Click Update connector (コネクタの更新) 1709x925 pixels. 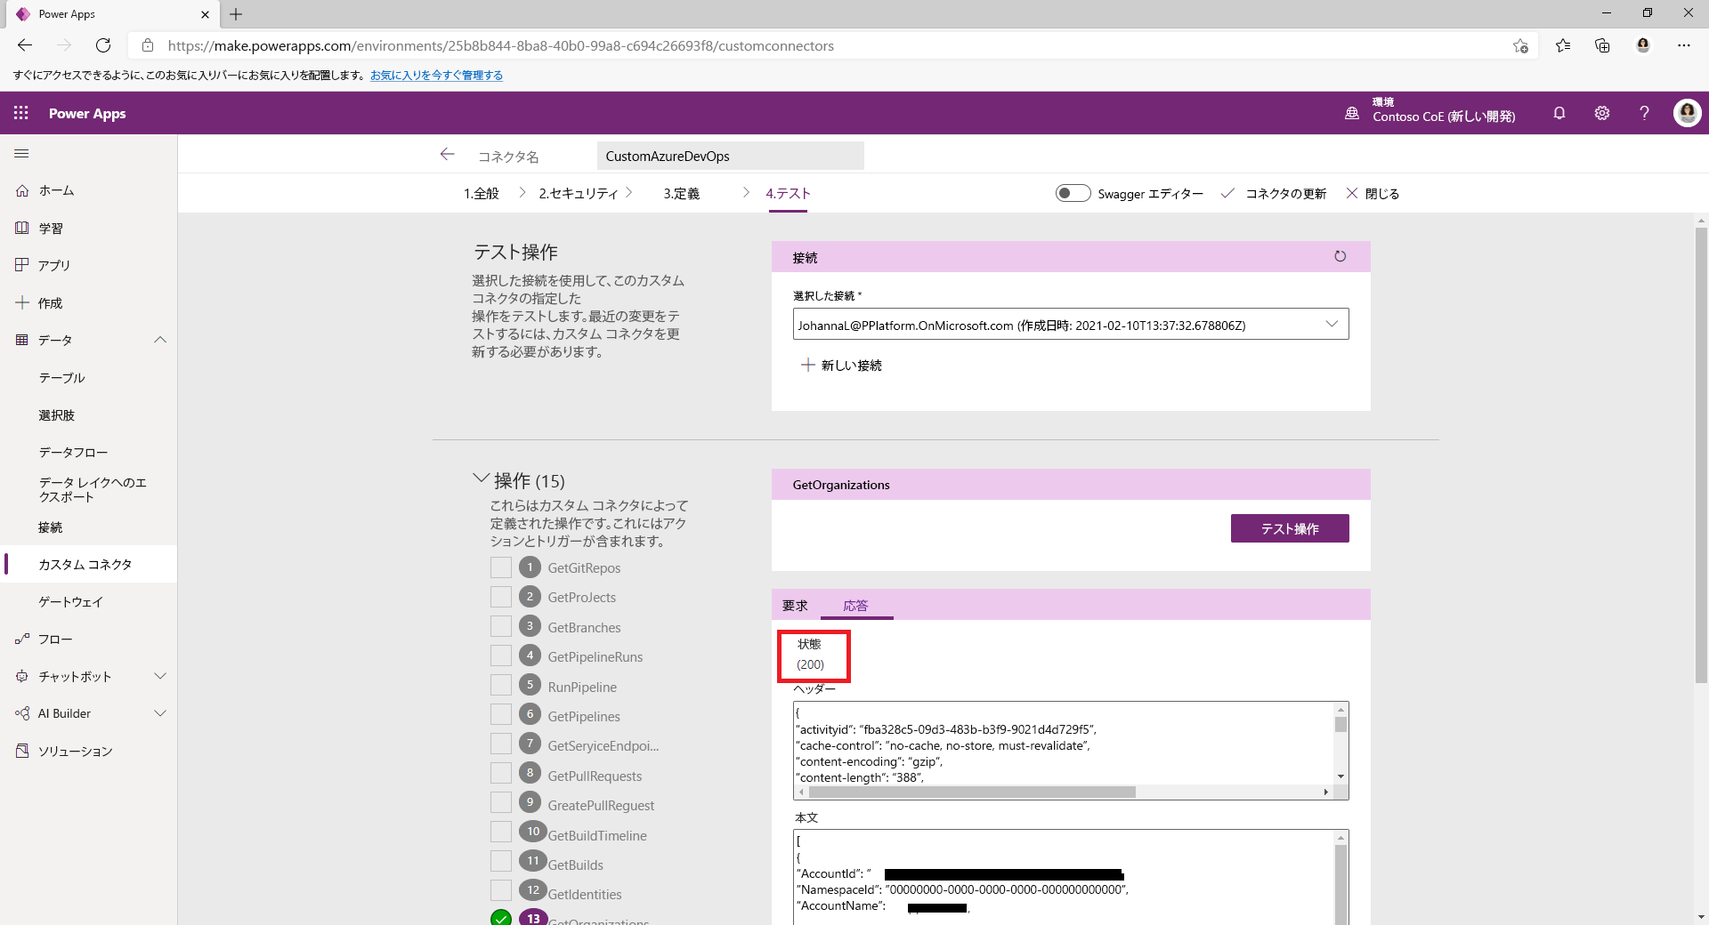pos(1274,193)
